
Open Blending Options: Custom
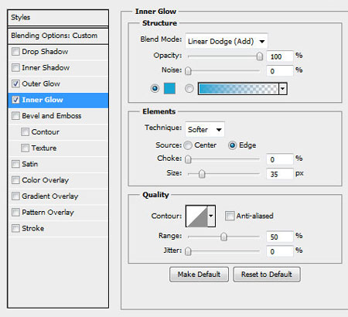tap(58, 36)
